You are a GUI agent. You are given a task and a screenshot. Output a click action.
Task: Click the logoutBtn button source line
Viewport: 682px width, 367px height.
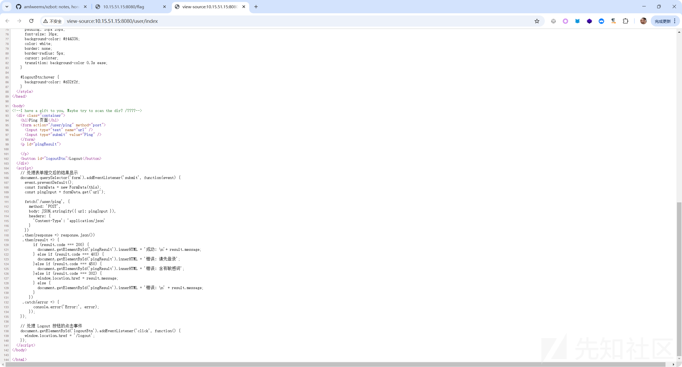(61, 159)
